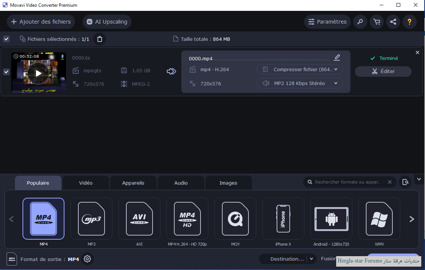The height and width of the screenshot is (270, 425).
Task: Open output format settings gear
Action: pyautogui.click(x=87, y=259)
